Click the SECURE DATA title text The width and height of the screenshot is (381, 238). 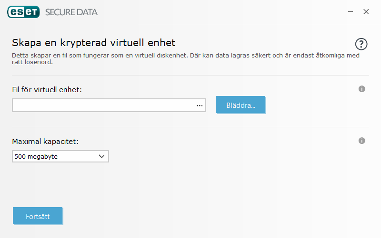(71, 12)
